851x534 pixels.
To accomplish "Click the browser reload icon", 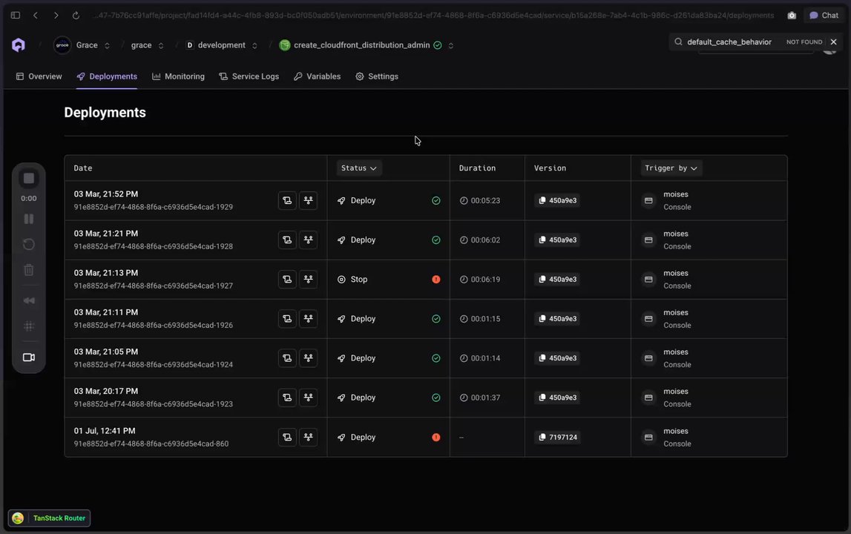I will click(76, 15).
